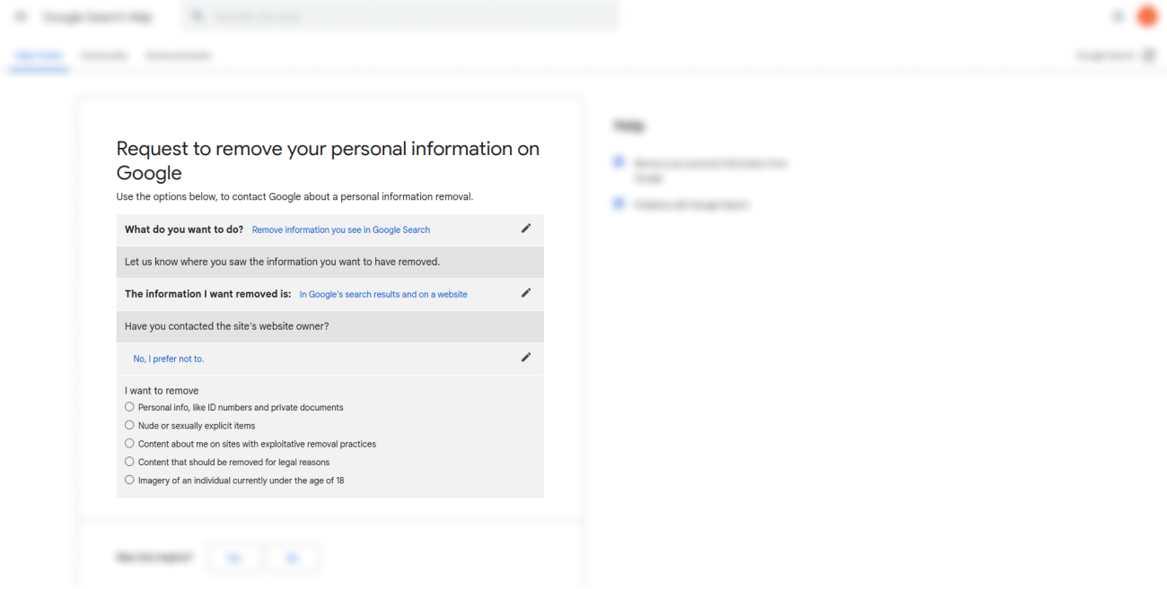Select 'Content that should be removed for legal reasons'
Screen dimensions: 1167x589
click(x=130, y=462)
